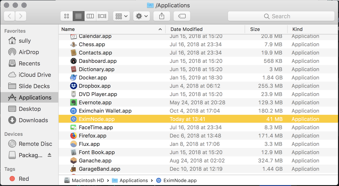Image resolution: width=339 pixels, height=186 pixels.
Task: Eject the Packag... disk
Action: [50, 155]
